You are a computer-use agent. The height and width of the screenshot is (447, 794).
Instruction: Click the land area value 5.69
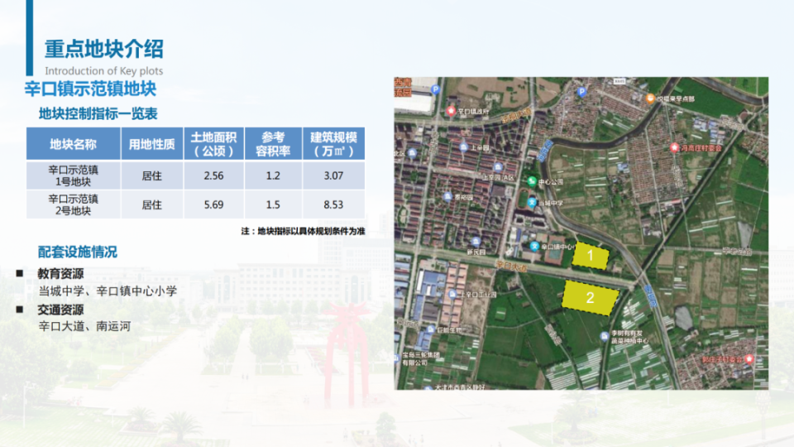tap(213, 204)
